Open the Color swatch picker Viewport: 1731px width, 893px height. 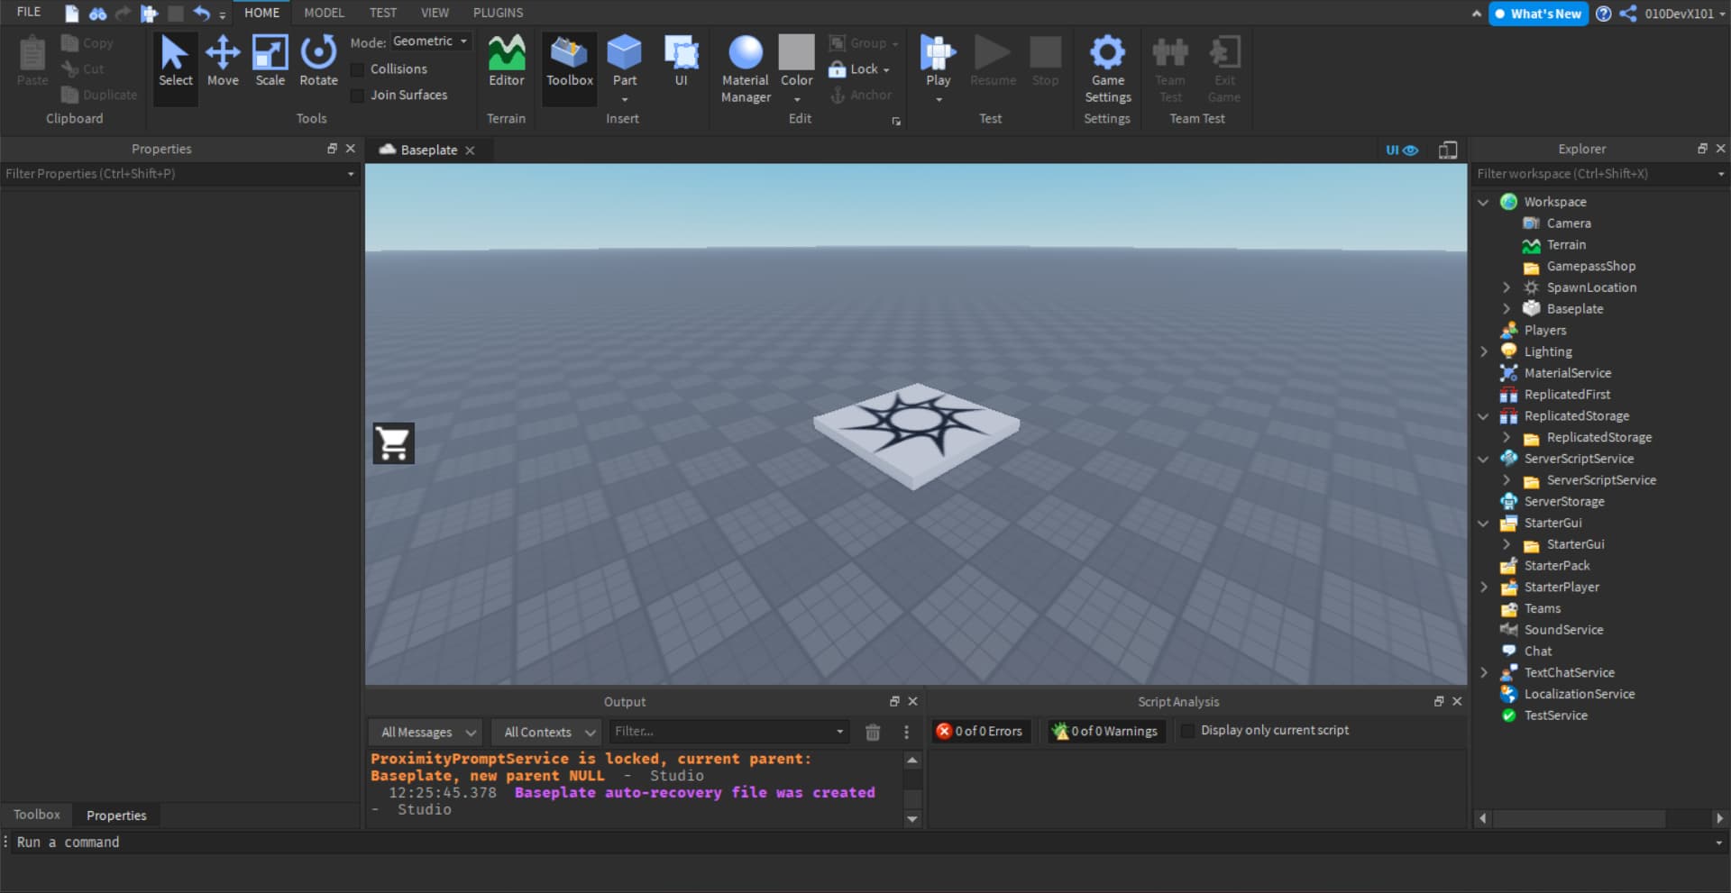tap(796, 54)
